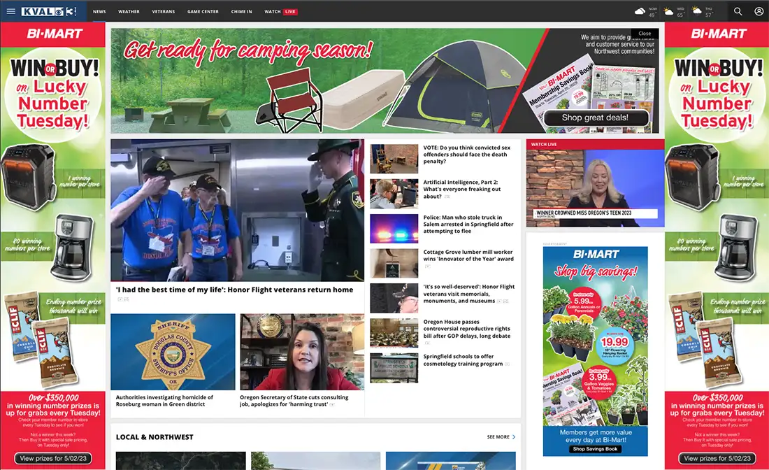Click the Bi-Mart Shop big savings ad
The image size is (769, 470).
pyautogui.click(x=596, y=351)
